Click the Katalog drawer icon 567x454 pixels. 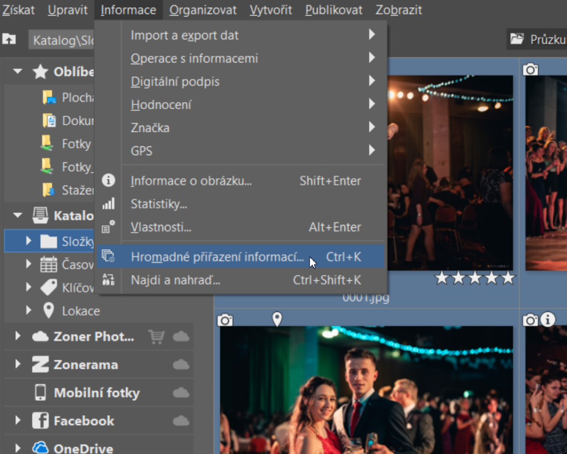pyautogui.click(x=40, y=215)
